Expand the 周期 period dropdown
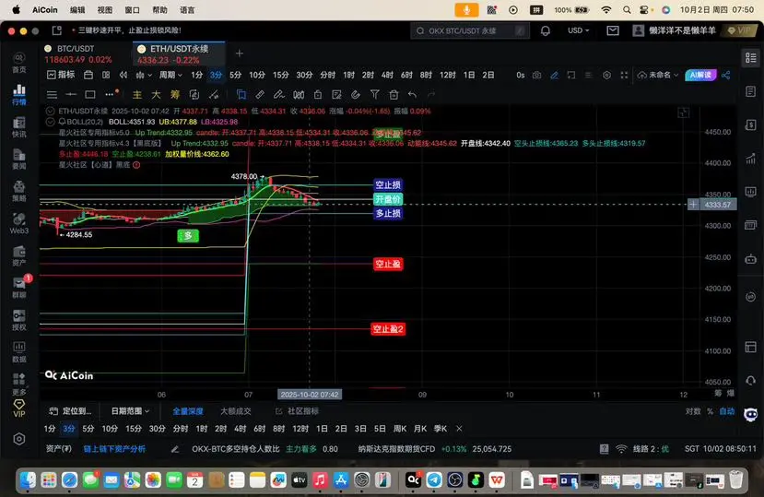Viewport: 764px width, 497px height. pos(170,75)
